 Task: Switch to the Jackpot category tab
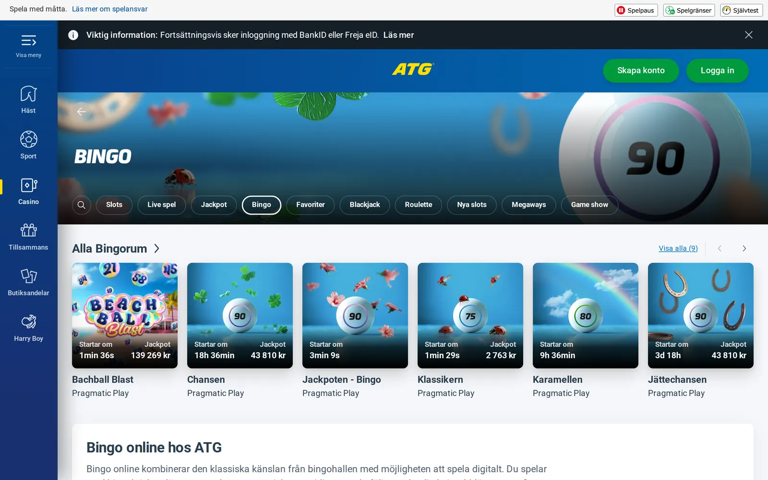[x=214, y=205]
